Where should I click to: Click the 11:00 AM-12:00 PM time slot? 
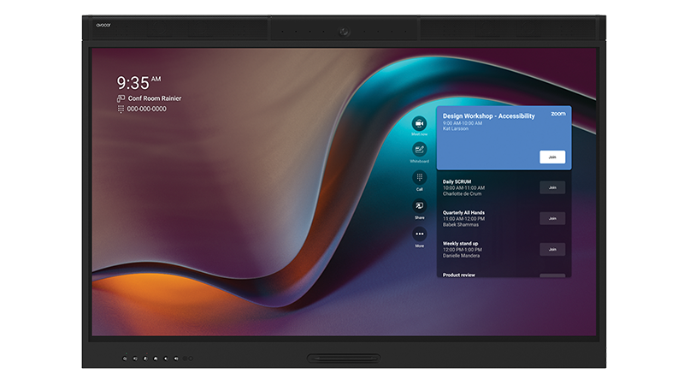pyautogui.click(x=463, y=219)
